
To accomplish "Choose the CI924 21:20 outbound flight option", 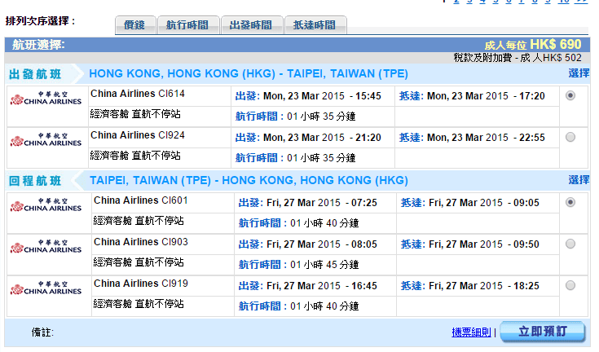I will coord(570,137).
